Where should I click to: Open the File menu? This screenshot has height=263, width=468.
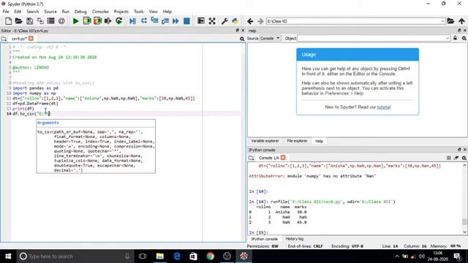pyautogui.click(x=6, y=12)
